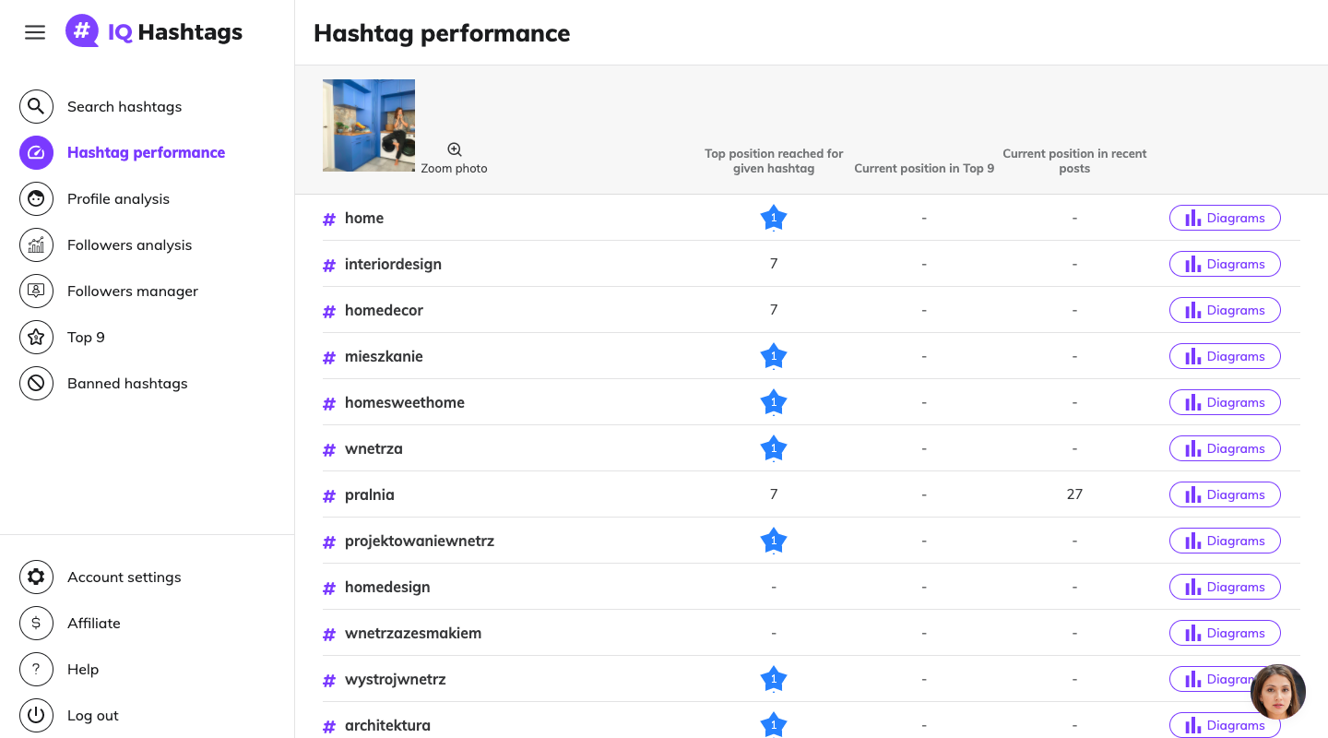This screenshot has height=738, width=1328.
Task: Click the Affiliate dollar icon
Action: point(36,623)
